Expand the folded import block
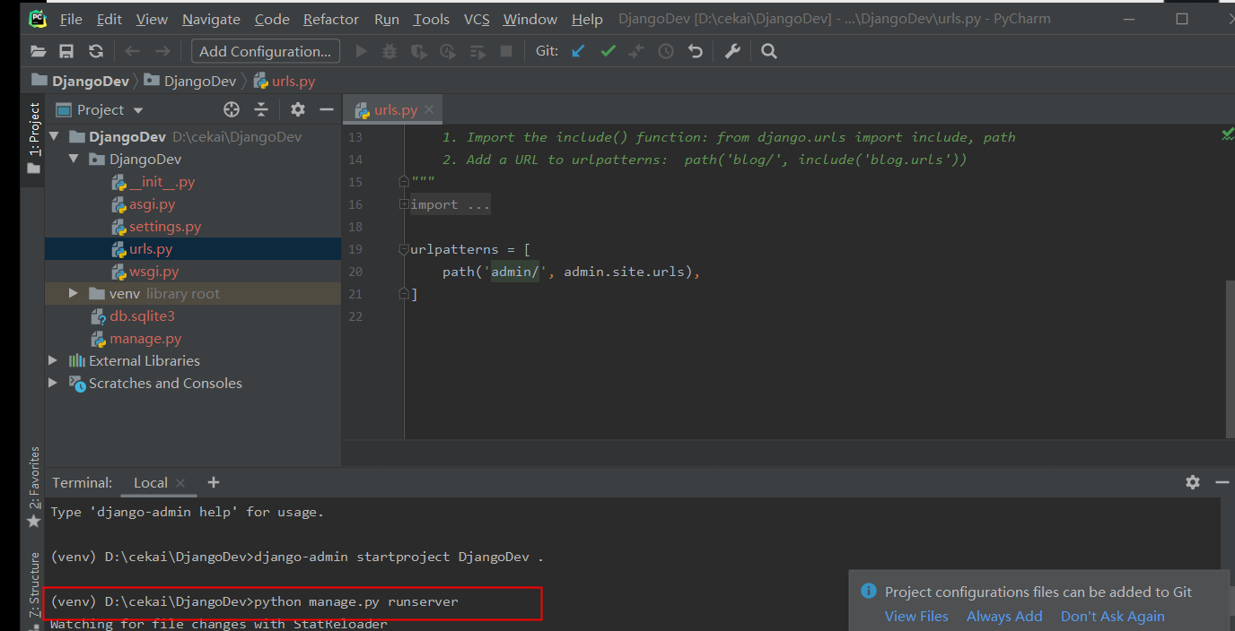Image resolution: width=1235 pixels, height=631 pixels. (x=405, y=204)
